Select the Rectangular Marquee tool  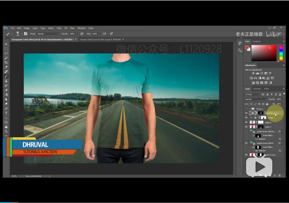pos(6,49)
